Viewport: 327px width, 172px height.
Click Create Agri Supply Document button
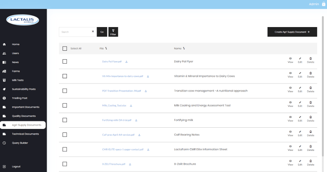coord(292,32)
